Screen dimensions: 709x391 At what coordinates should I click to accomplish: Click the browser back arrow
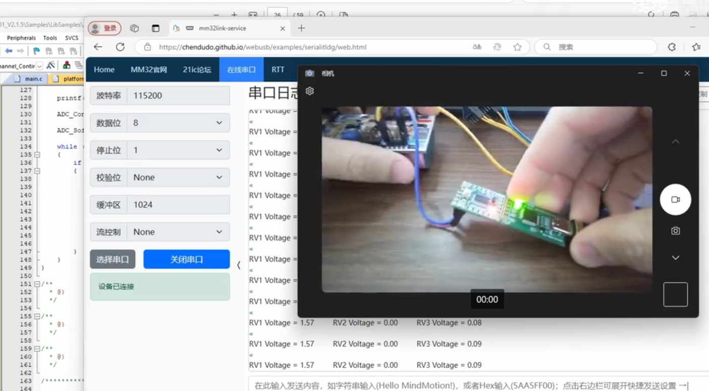tap(98, 47)
